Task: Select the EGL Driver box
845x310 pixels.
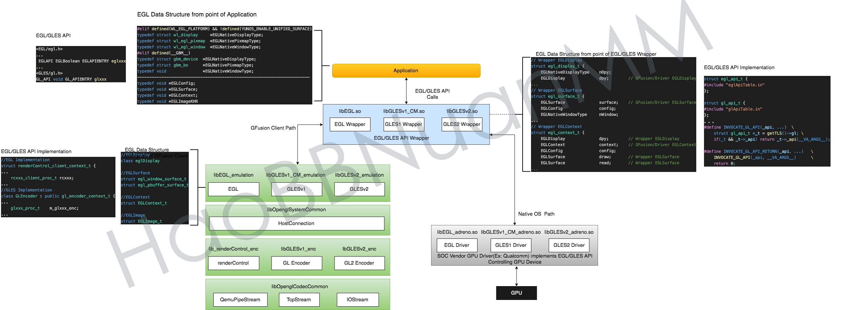Action: click(x=457, y=245)
